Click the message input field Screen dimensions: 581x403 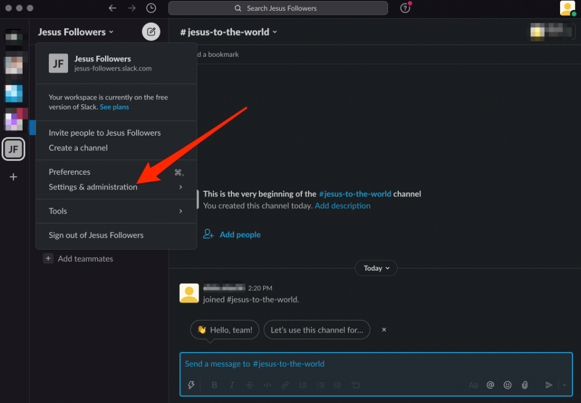click(376, 364)
